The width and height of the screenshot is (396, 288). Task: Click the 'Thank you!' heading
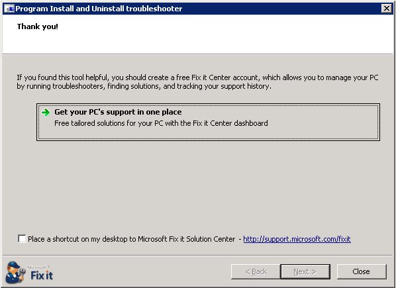tap(37, 26)
